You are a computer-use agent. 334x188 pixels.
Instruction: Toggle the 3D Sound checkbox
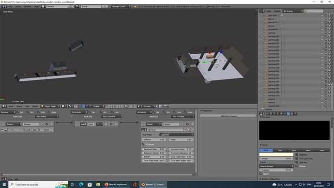[x=143, y=144]
